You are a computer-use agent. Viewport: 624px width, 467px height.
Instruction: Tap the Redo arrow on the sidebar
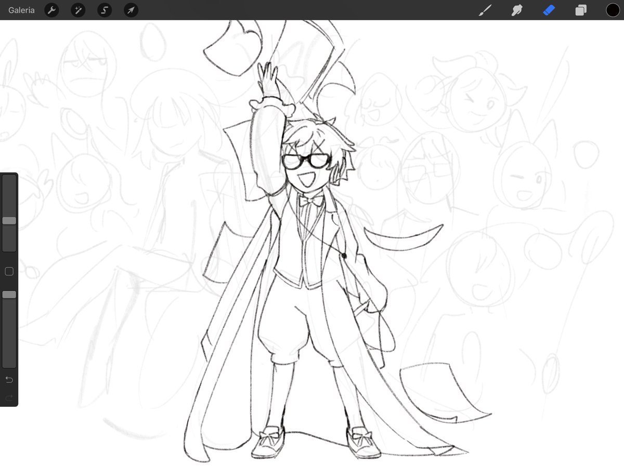[8, 398]
